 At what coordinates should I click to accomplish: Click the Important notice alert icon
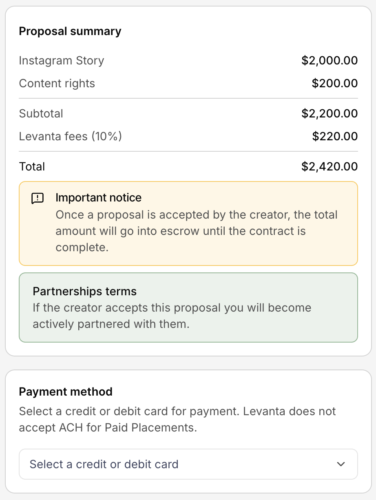point(38,199)
